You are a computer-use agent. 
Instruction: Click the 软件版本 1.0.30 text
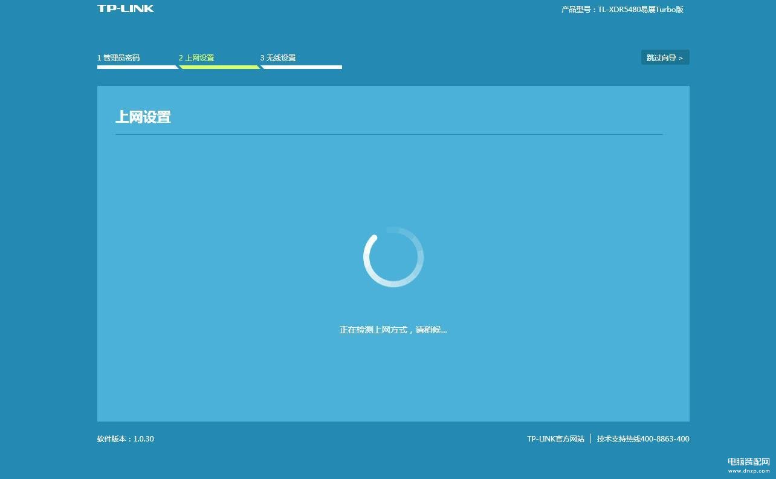point(126,439)
